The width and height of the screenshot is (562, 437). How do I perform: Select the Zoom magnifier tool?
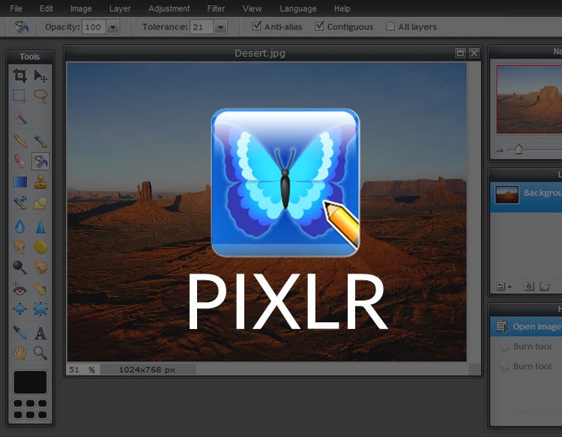click(40, 353)
